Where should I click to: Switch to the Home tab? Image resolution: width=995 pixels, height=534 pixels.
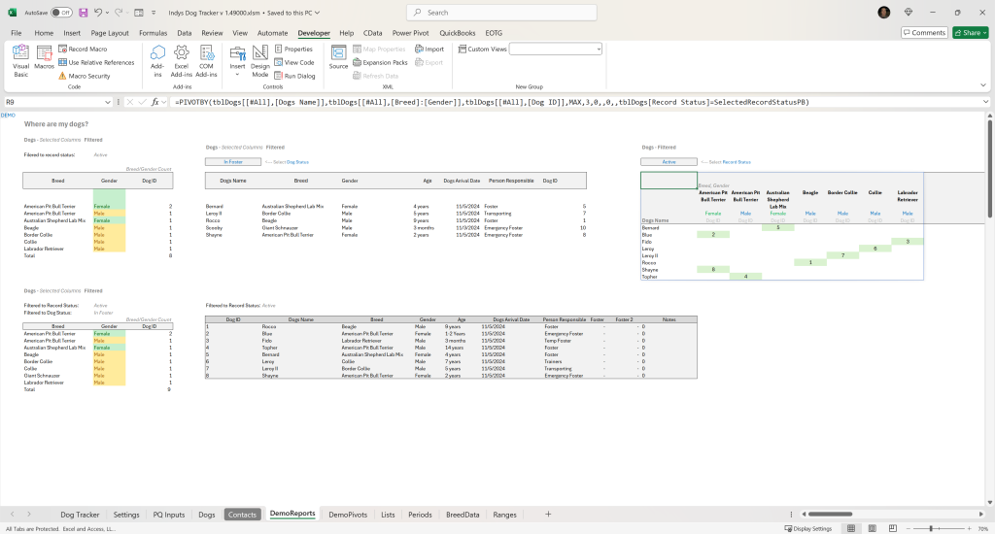click(x=44, y=33)
